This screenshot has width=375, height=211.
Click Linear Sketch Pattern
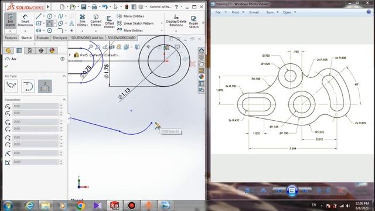[135, 23]
